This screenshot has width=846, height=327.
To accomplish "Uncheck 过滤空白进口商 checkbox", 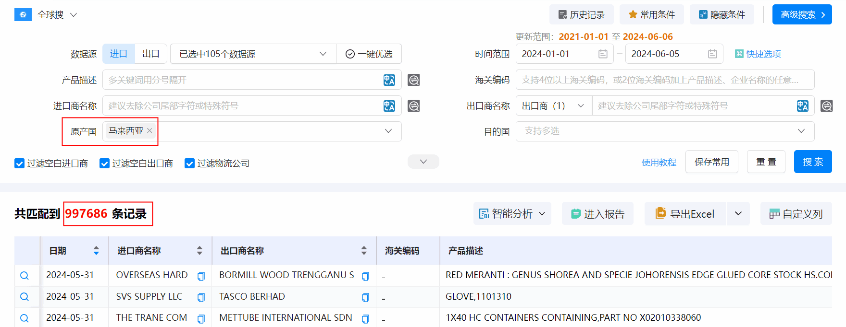I will (x=20, y=163).
